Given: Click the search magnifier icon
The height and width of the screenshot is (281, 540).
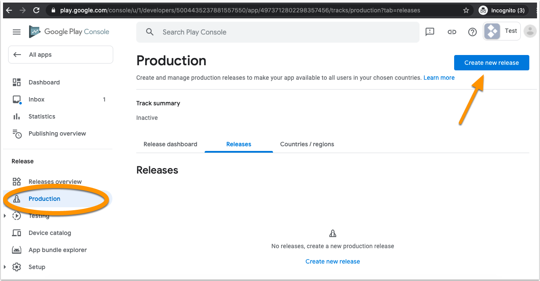Looking at the screenshot, I should pyautogui.click(x=150, y=32).
